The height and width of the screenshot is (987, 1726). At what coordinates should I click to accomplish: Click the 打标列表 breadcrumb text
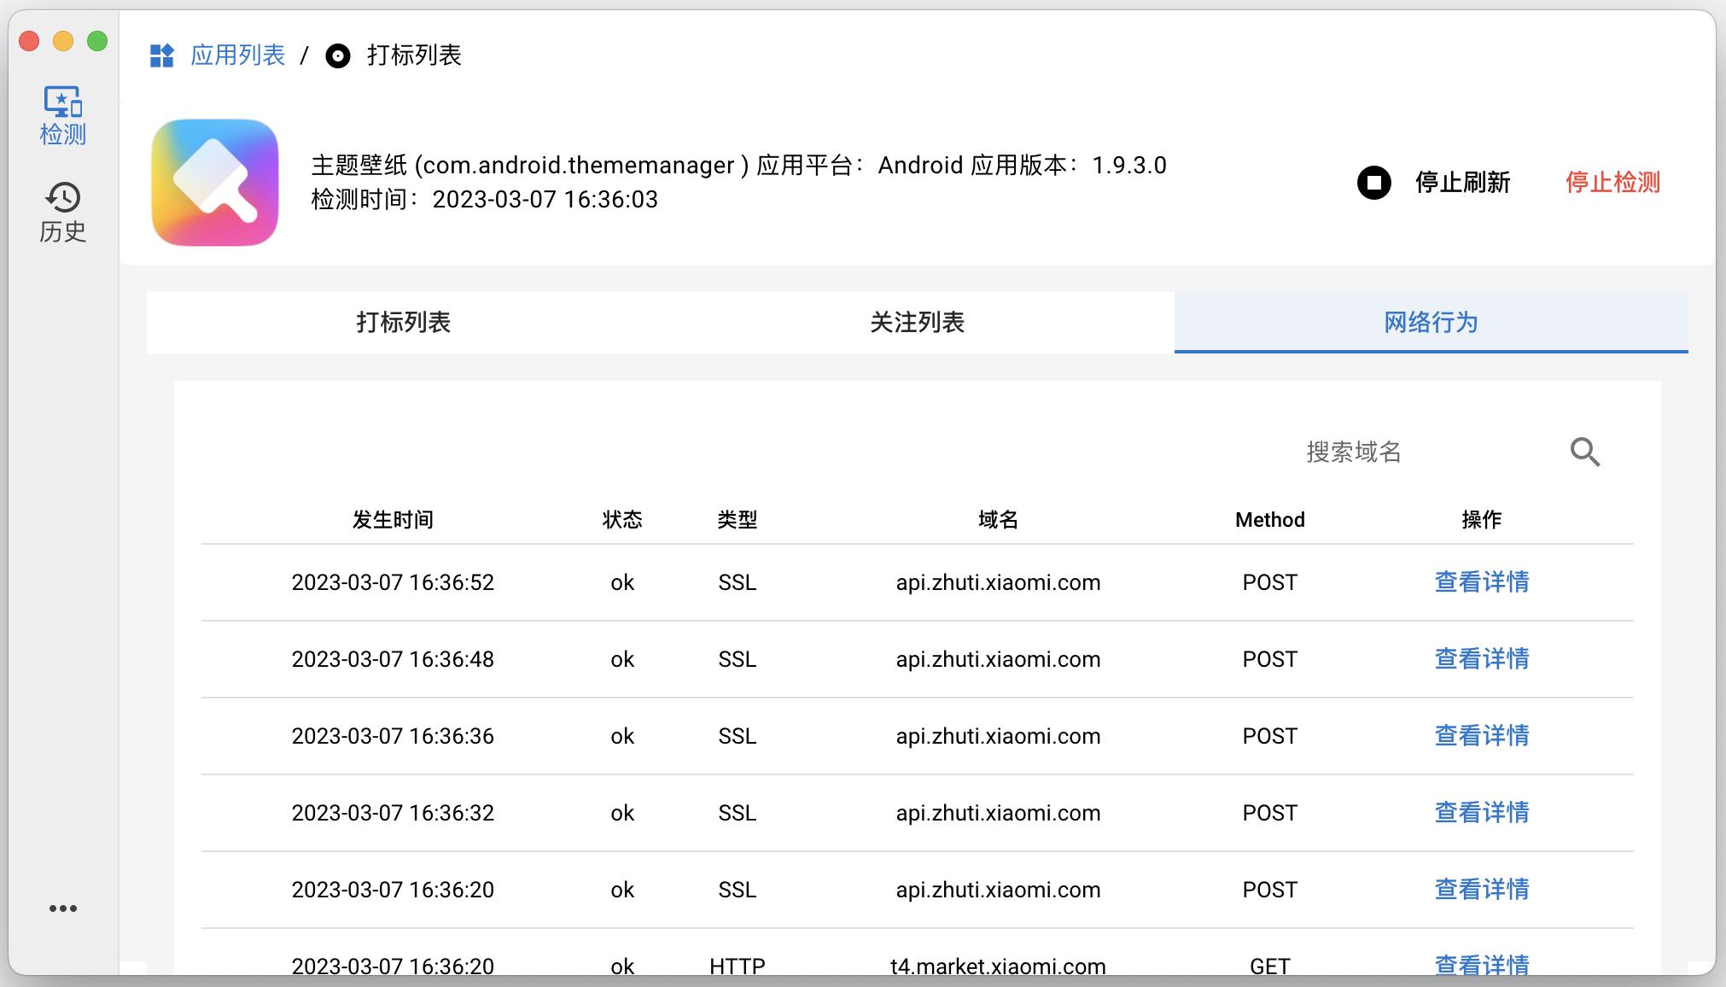(414, 55)
